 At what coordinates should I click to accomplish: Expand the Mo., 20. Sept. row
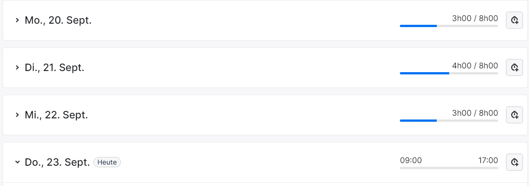[x=17, y=20]
